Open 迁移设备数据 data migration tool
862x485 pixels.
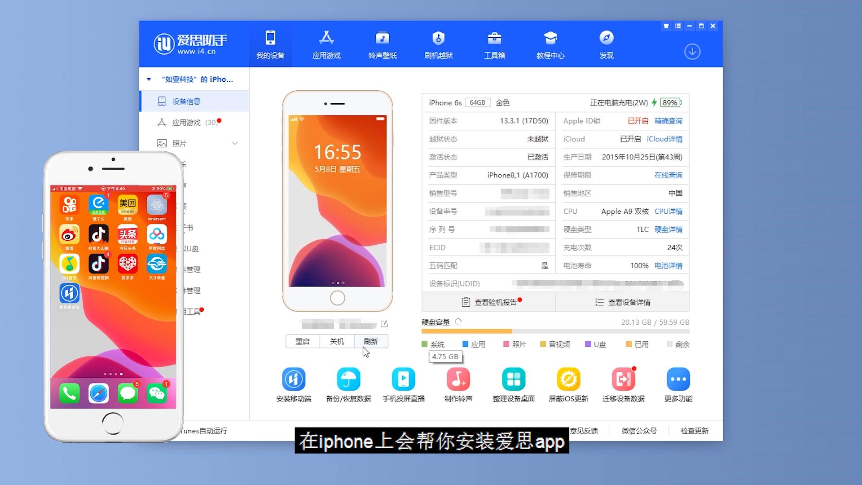623,379
